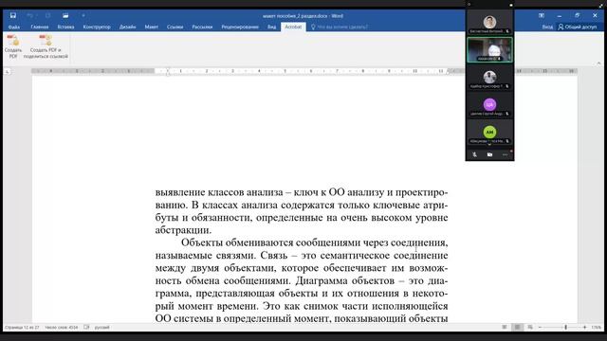Screen dimensions: 607x341
Task: Select the Acrobat ribbon tab
Action: coord(293,27)
